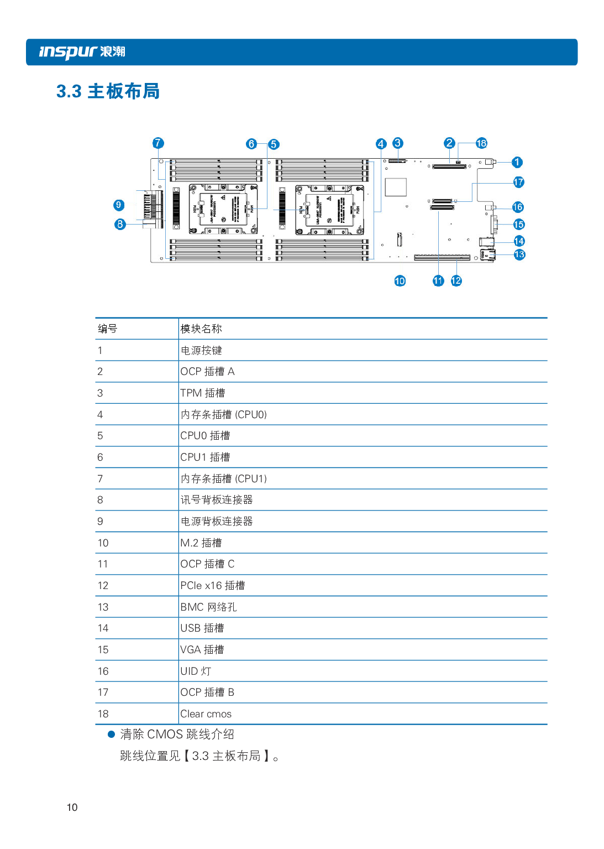Image resolution: width=604 pixels, height=849 pixels.
Task: Toggle callout 15 marking VGA 插槽
Action: tap(518, 224)
